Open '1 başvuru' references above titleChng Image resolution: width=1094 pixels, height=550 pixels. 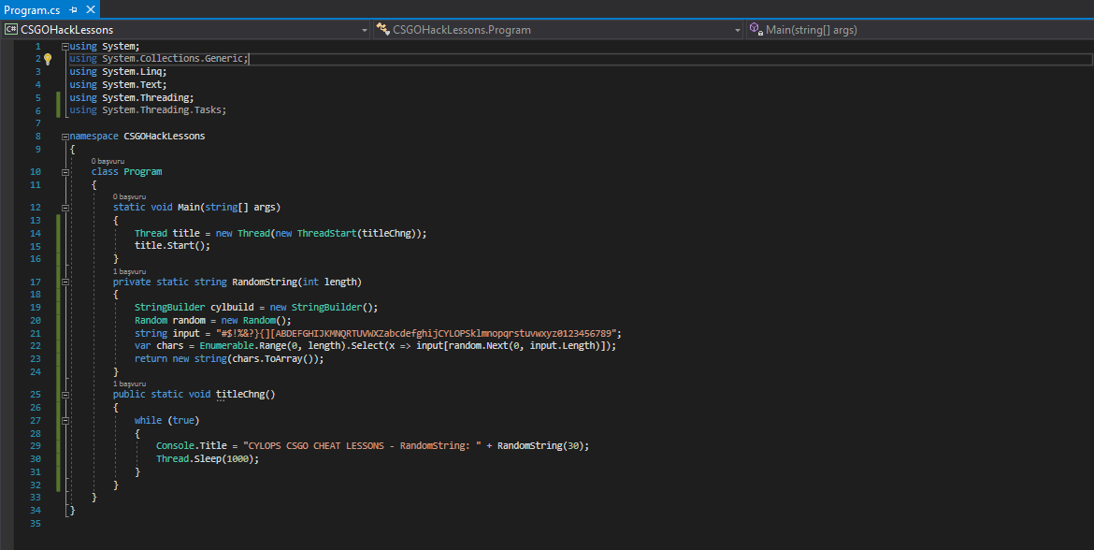(129, 384)
